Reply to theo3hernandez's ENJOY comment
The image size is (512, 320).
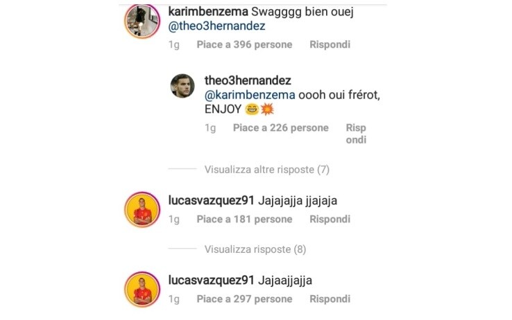356,134
